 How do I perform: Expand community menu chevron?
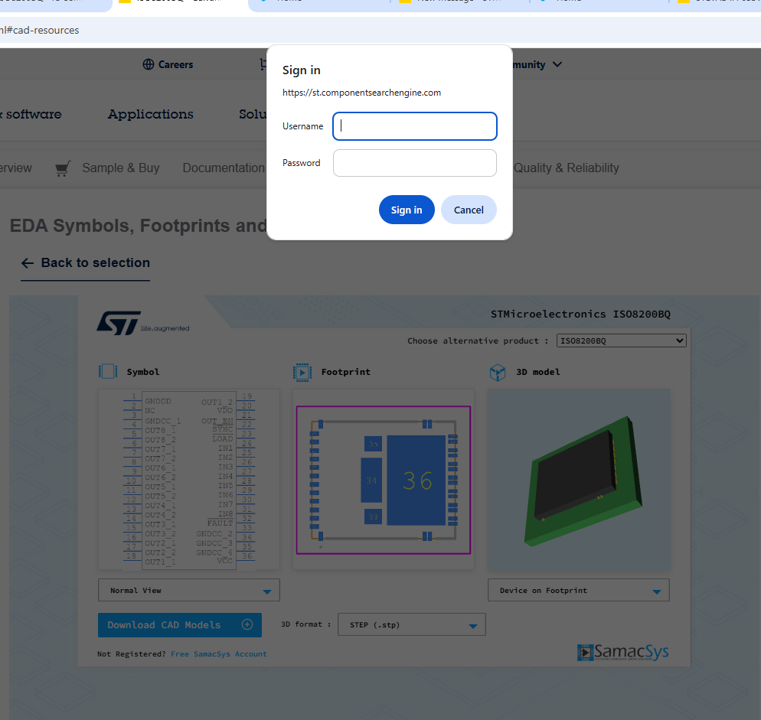pyautogui.click(x=557, y=64)
